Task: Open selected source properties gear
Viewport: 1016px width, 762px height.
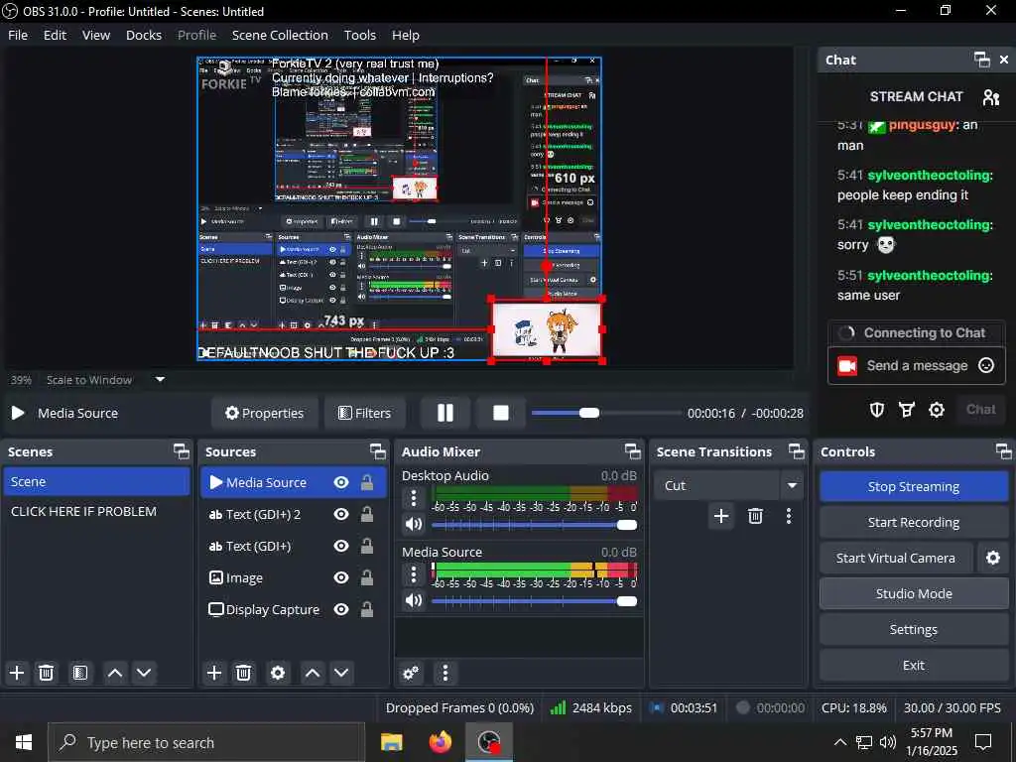Action: click(278, 673)
